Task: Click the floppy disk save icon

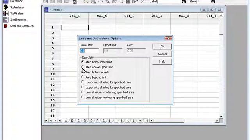Action: click(75, 2)
